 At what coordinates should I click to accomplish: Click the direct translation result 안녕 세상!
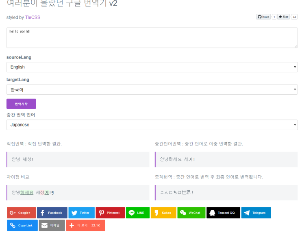(22, 159)
